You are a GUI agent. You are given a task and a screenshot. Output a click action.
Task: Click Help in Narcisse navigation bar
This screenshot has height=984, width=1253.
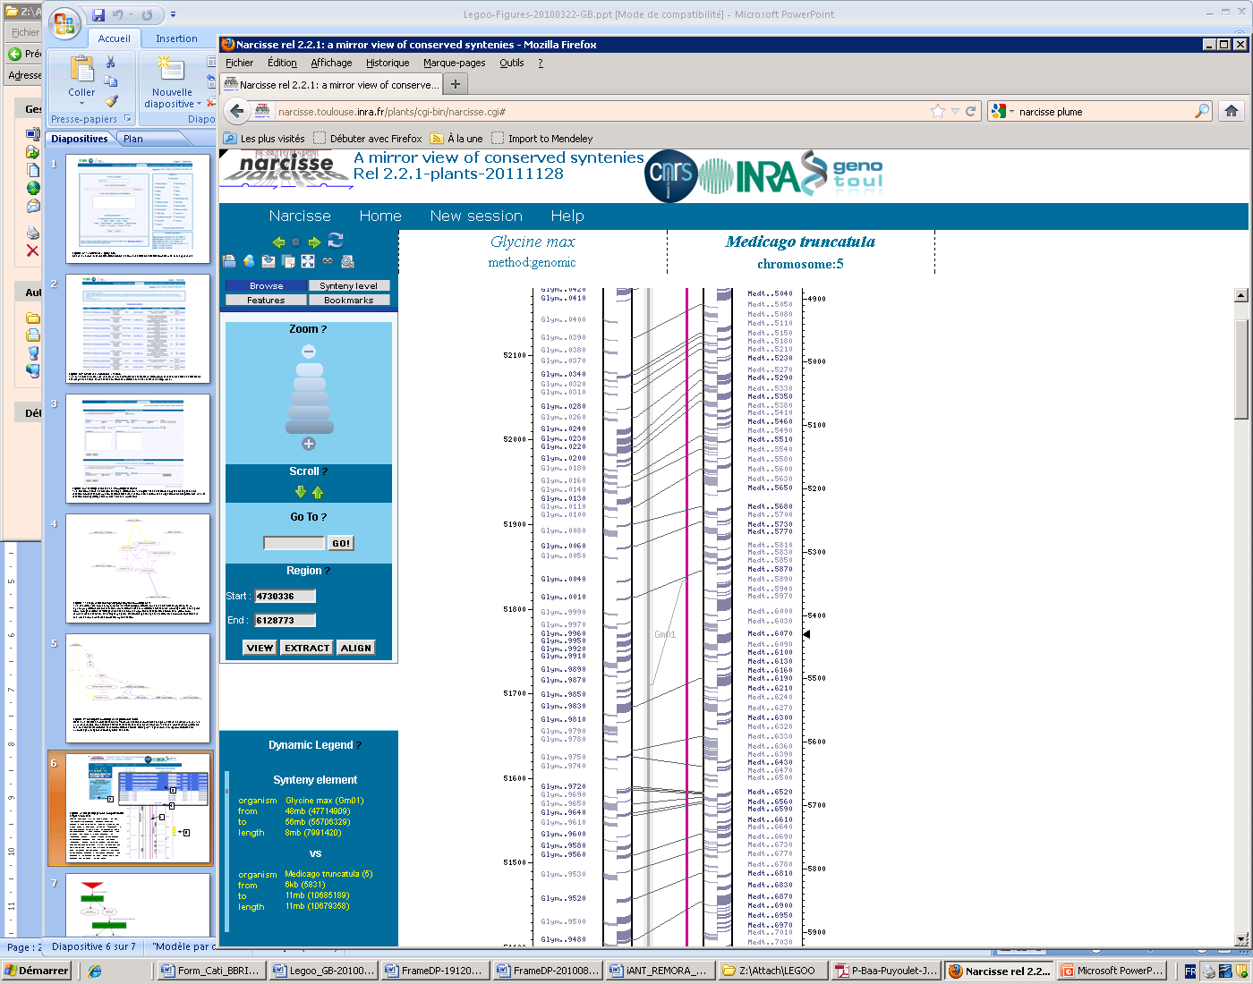tap(567, 216)
